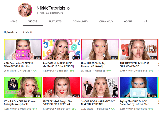The height and width of the screenshot is (113, 161).
Task: Click the 20:23 duration badge
Action: [76, 96]
